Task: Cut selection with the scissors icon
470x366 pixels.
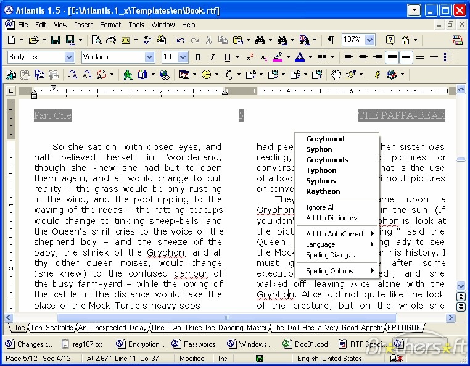Action: [208, 40]
